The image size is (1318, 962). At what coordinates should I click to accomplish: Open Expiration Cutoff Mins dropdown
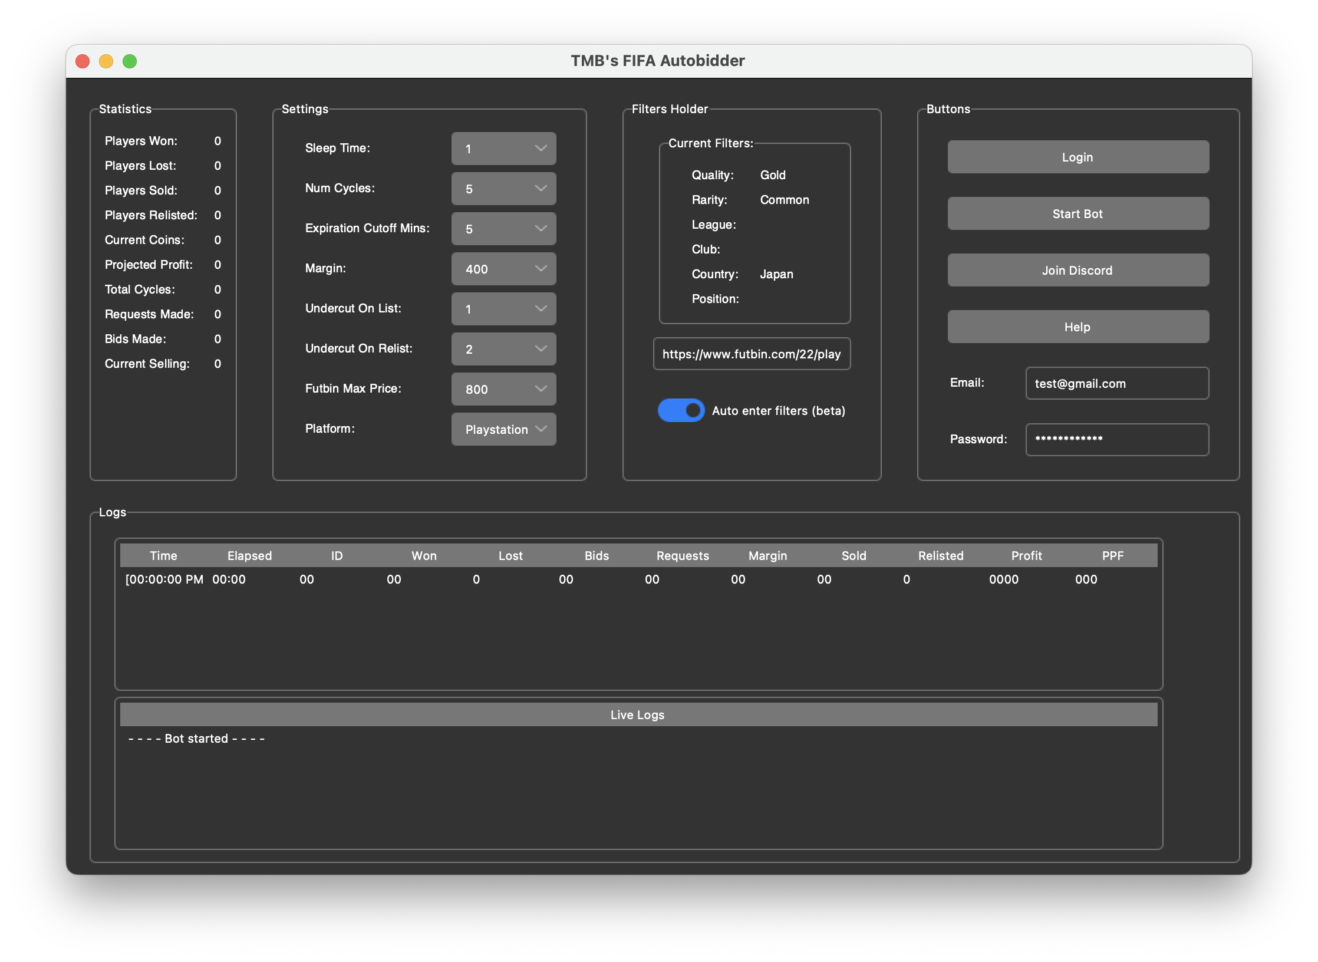tap(503, 229)
